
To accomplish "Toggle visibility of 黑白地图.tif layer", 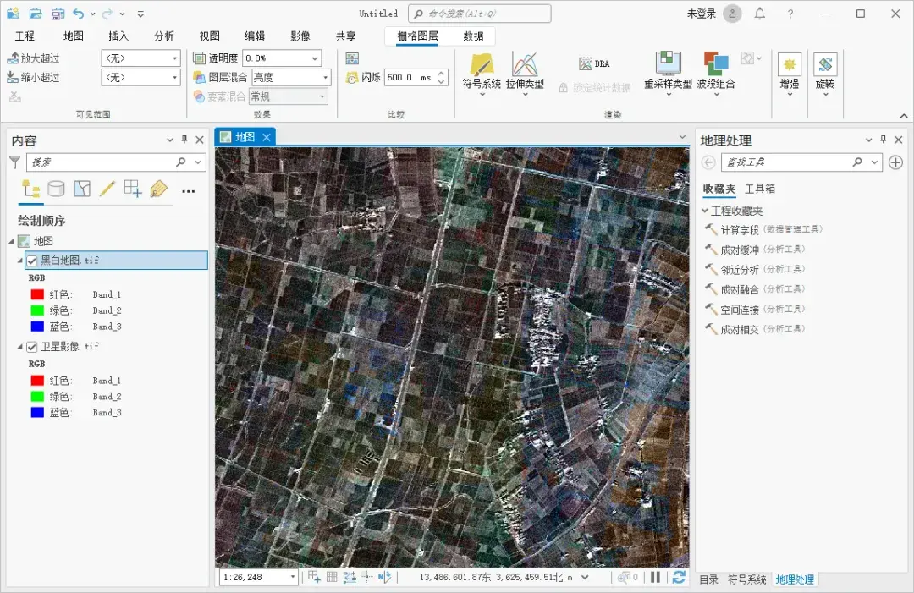I will click(33, 260).
